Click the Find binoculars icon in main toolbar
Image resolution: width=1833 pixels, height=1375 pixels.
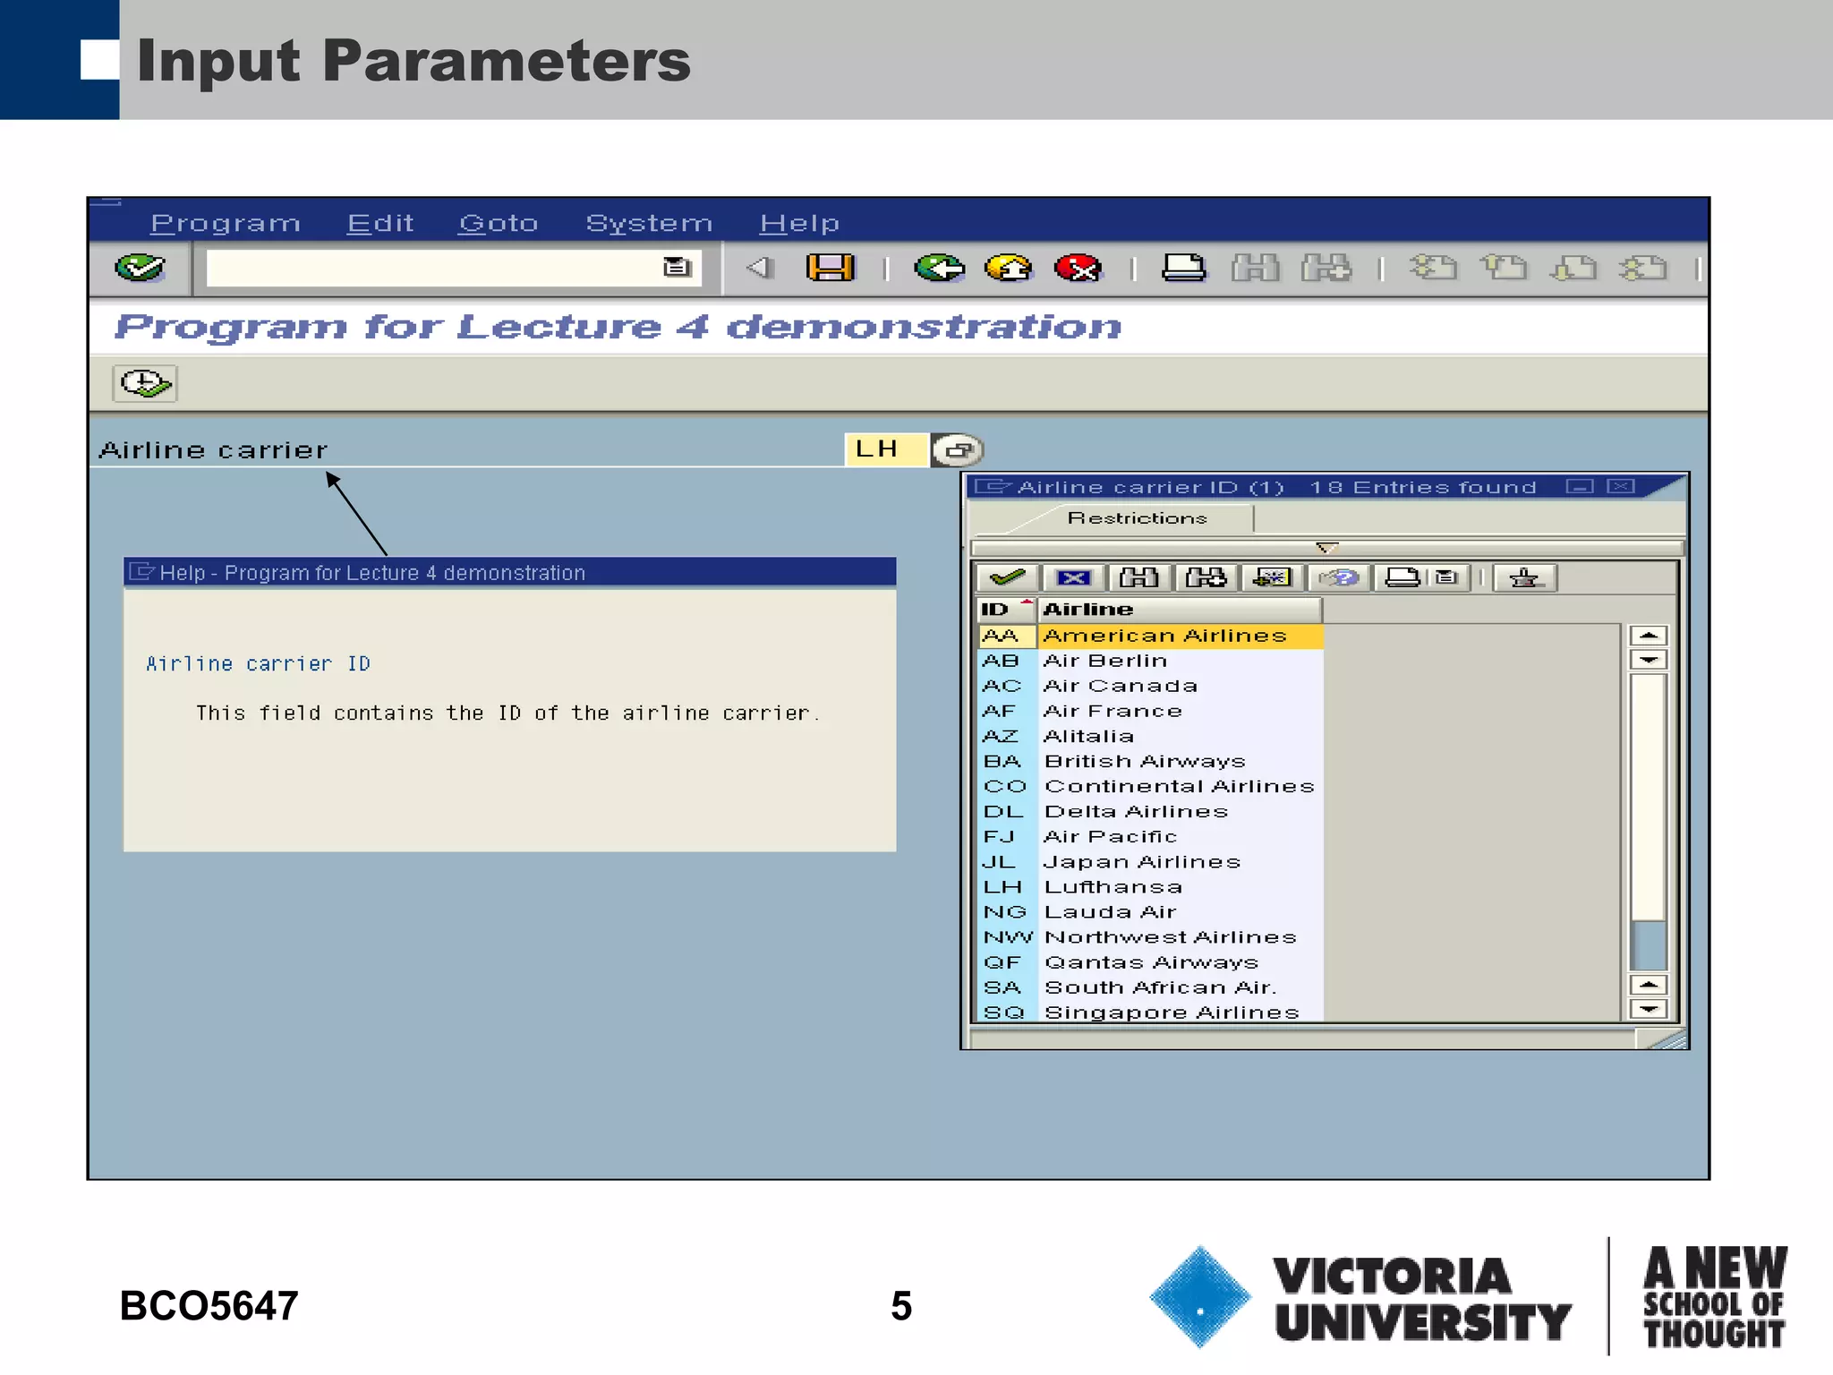[1255, 268]
